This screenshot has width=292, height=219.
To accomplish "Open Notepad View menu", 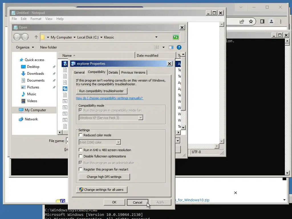I will point(49,19).
